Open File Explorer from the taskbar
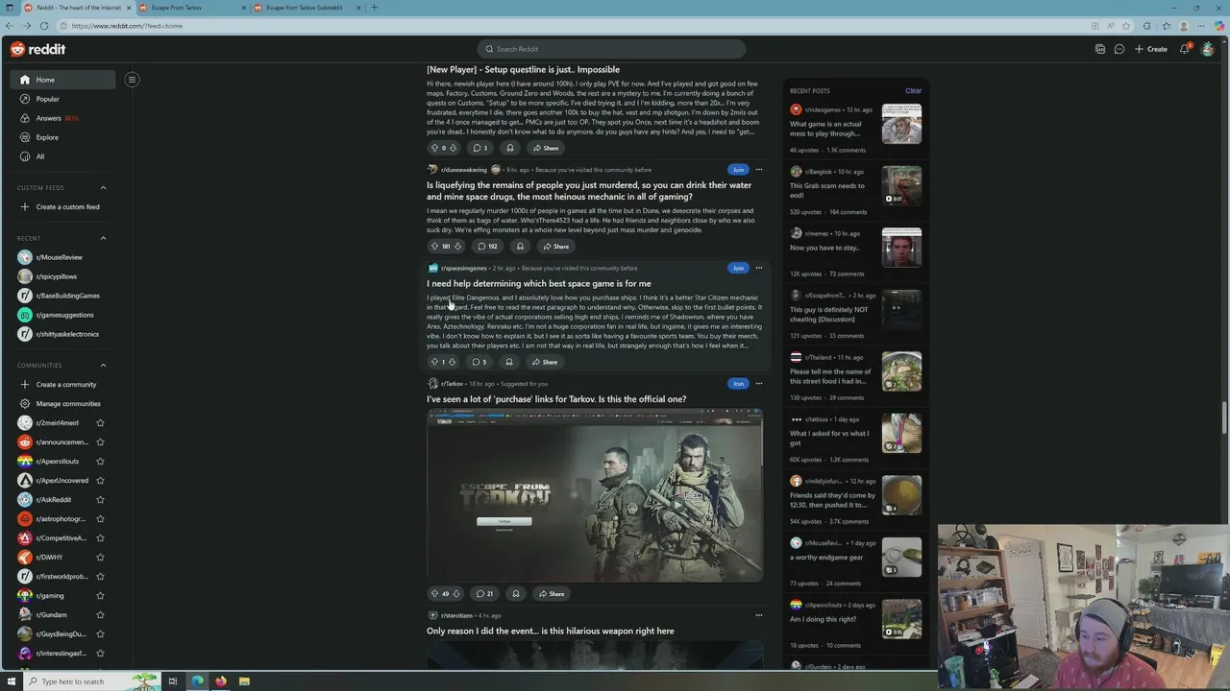 244,681
